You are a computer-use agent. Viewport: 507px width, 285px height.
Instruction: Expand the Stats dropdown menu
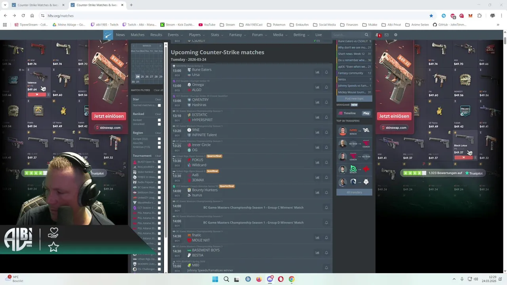216,35
